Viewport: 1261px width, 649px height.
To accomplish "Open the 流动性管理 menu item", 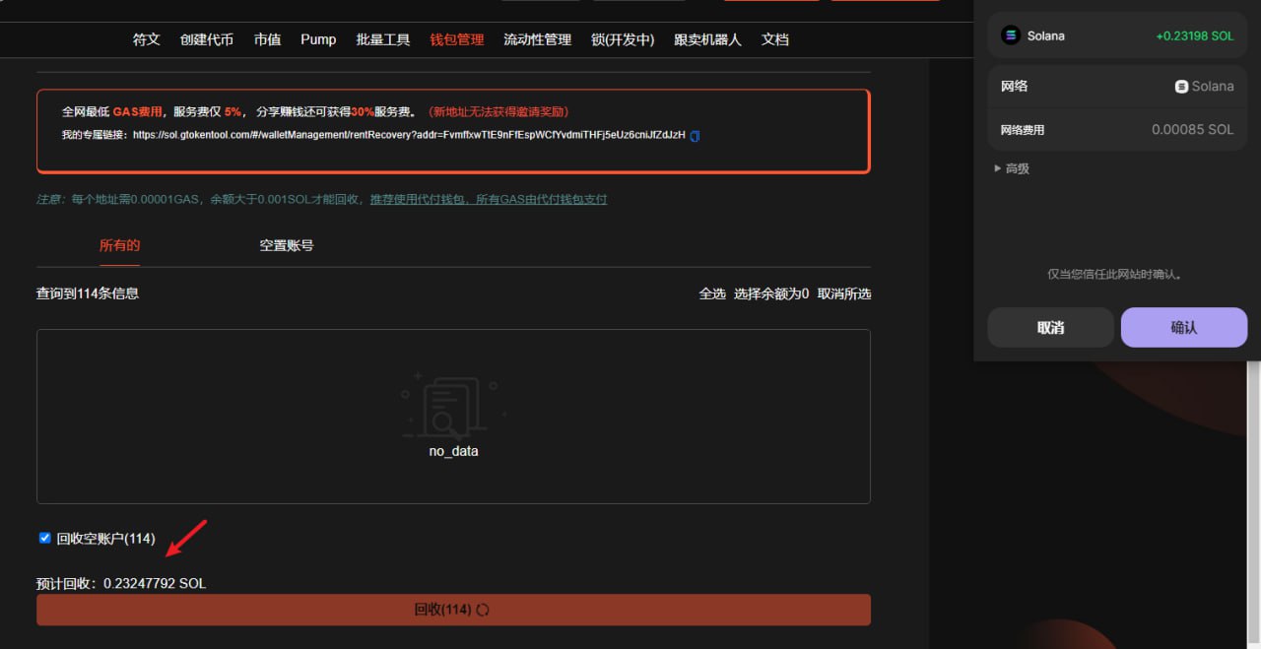I will tap(537, 39).
